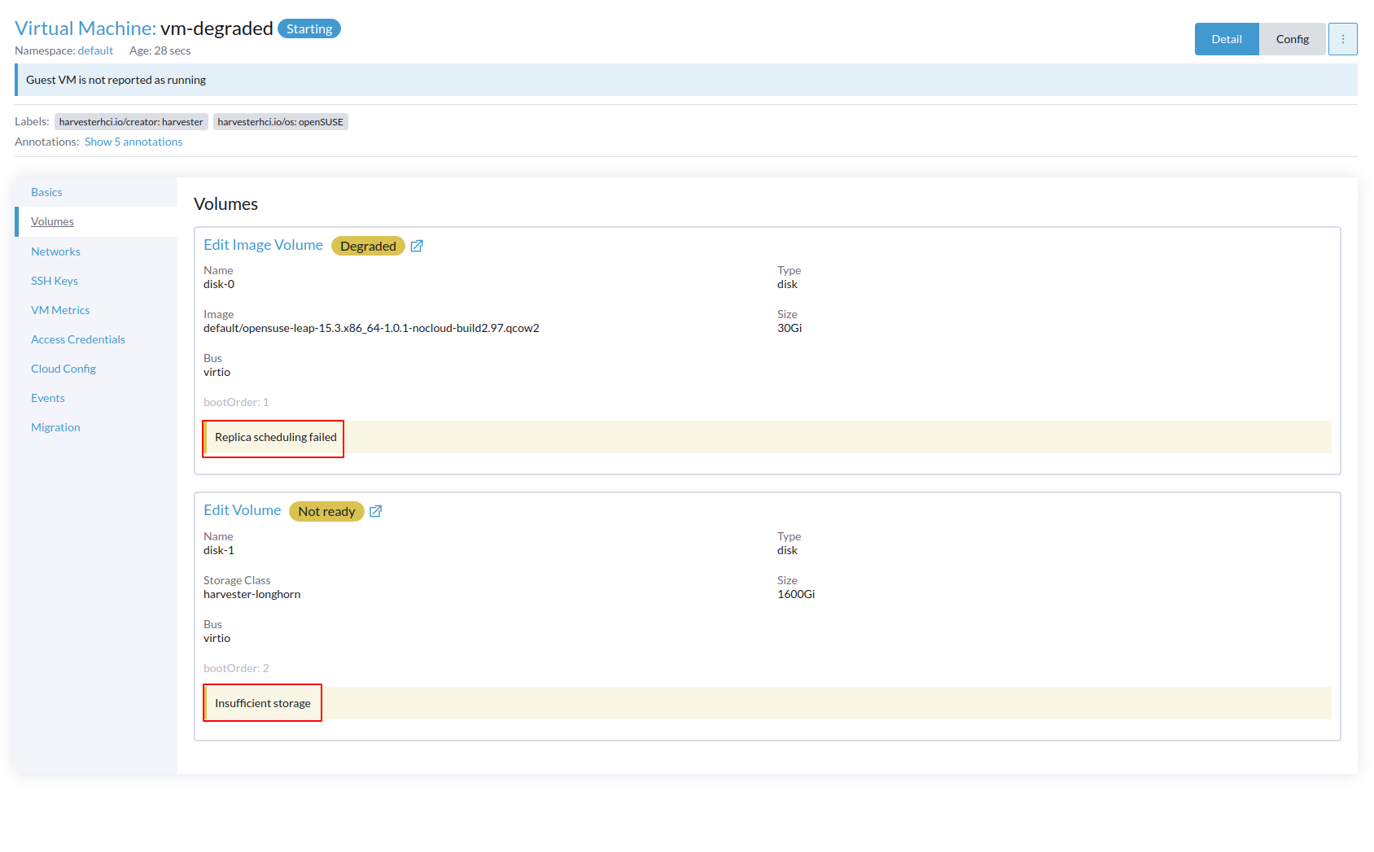This screenshot has height=852, width=1374.
Task: Show 5 annotations
Action: coord(133,142)
